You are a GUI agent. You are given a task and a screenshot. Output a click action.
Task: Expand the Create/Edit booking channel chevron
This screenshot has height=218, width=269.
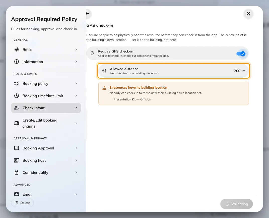76,123
